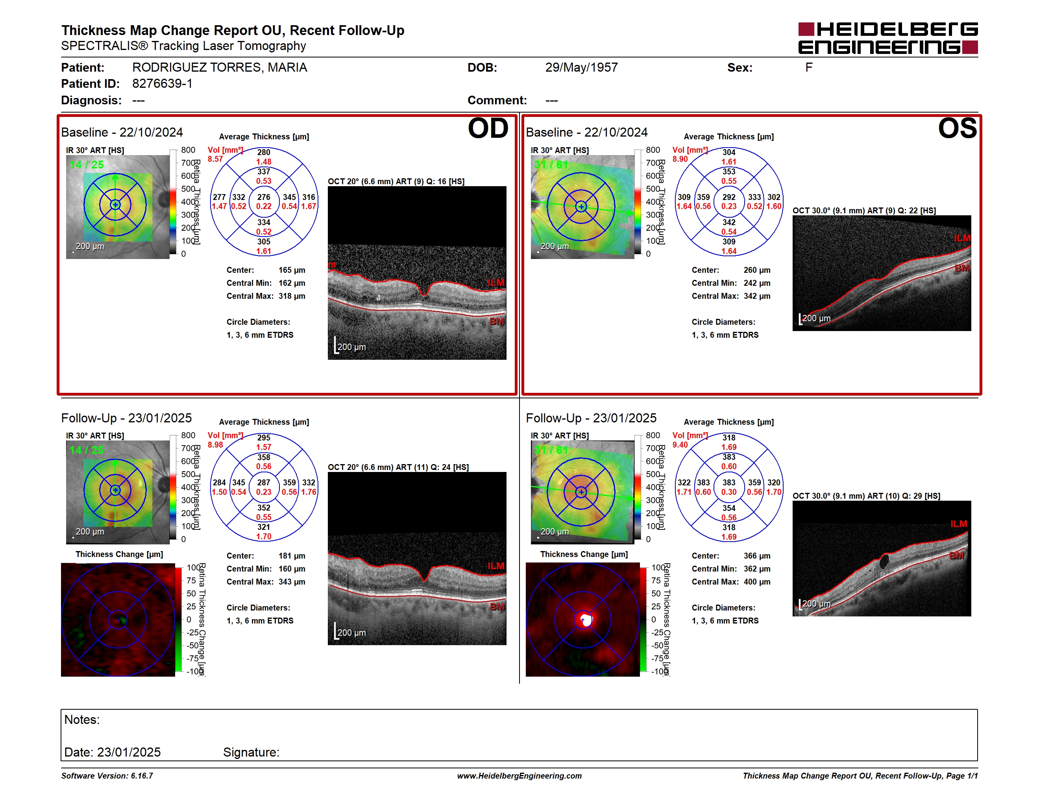Click label 'OCT 20° (6.6 mm) ART (11) Q: 24 [HS]'
Image resolution: width=1039 pixels, height=803 pixels.
coord(398,467)
